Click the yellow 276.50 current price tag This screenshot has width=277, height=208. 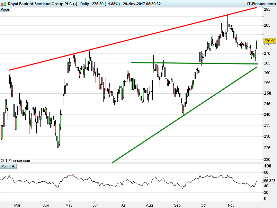(x=269, y=41)
